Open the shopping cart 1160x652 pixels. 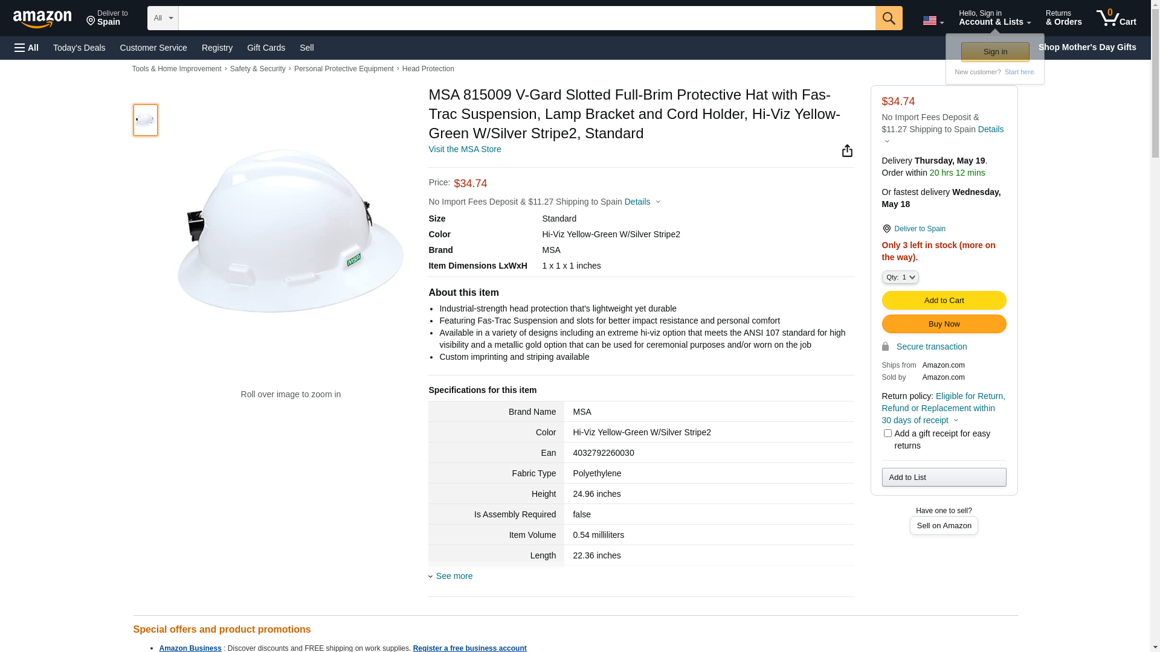pyautogui.click(x=1116, y=18)
